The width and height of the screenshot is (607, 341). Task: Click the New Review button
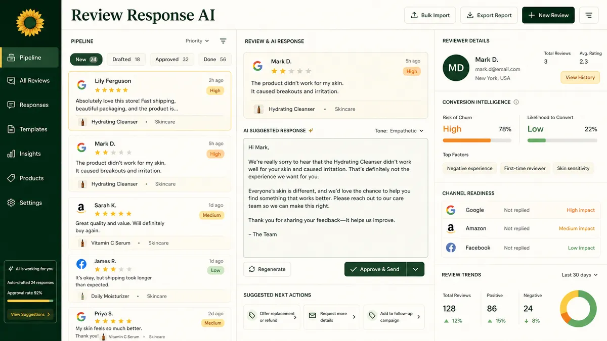(x=548, y=15)
